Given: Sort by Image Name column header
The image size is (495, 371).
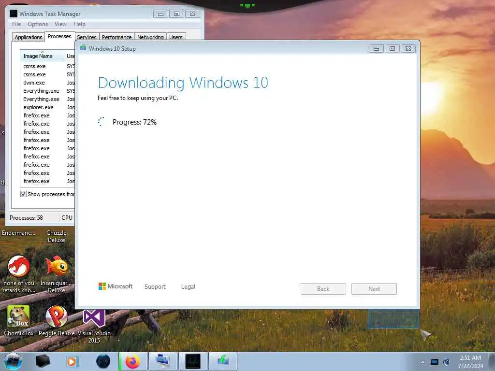Looking at the screenshot, I should [x=42, y=56].
